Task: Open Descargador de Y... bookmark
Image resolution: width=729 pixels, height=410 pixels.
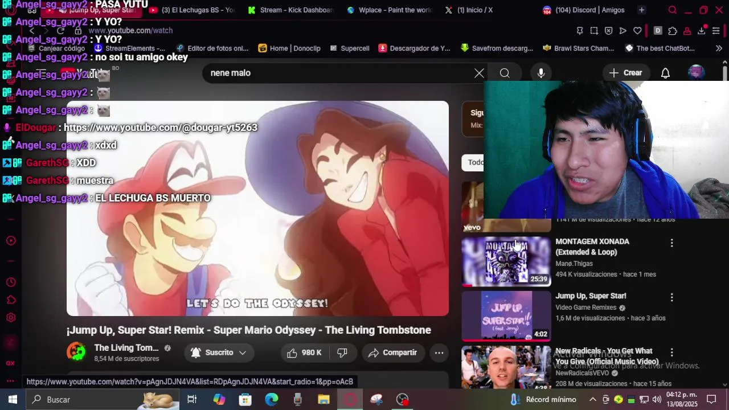Action: coord(414,48)
